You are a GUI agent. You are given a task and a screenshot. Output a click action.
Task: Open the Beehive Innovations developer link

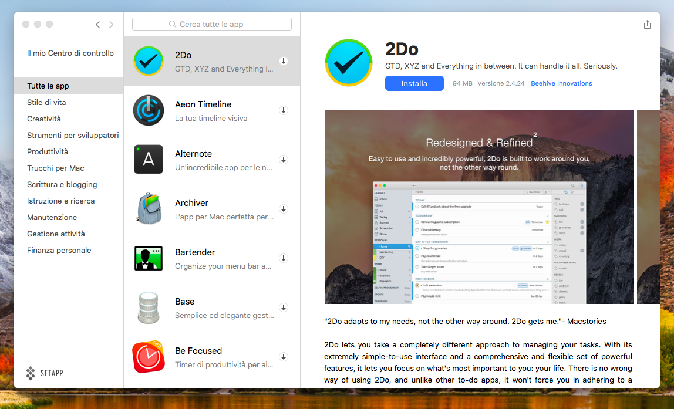(x=561, y=83)
